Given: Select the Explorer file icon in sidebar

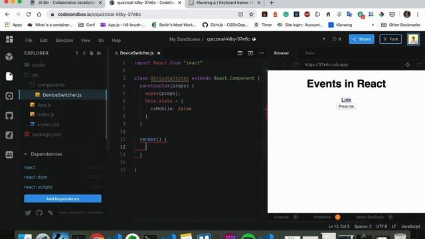Looking at the screenshot, I should pyautogui.click(x=9, y=76).
